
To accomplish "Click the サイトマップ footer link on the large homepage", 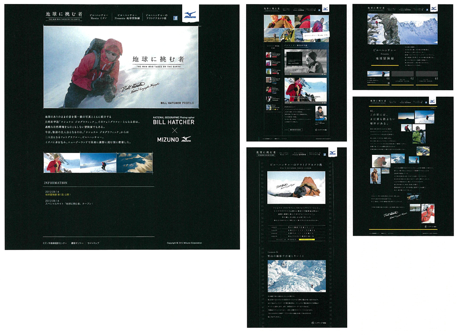I will [x=93, y=243].
